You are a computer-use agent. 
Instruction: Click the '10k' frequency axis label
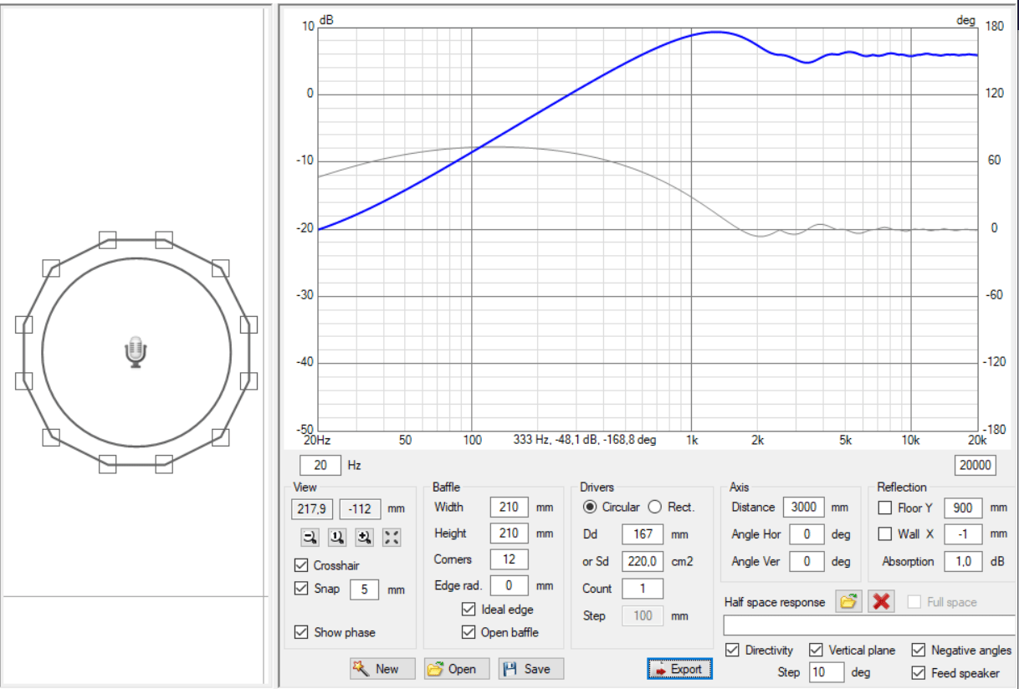click(910, 439)
